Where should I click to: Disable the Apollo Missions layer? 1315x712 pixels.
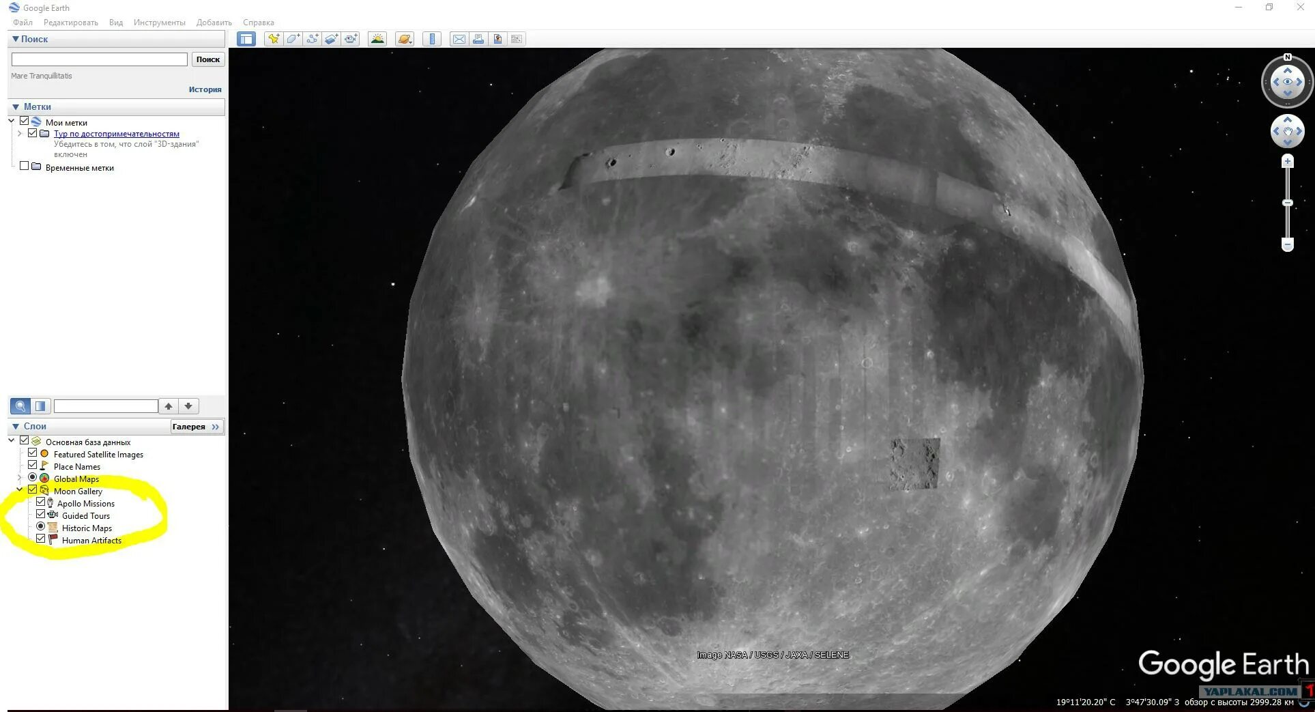click(x=40, y=502)
